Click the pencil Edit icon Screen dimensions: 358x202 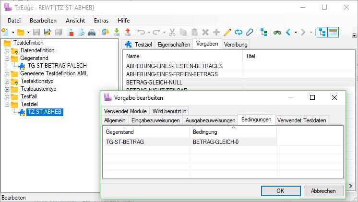coord(227,33)
